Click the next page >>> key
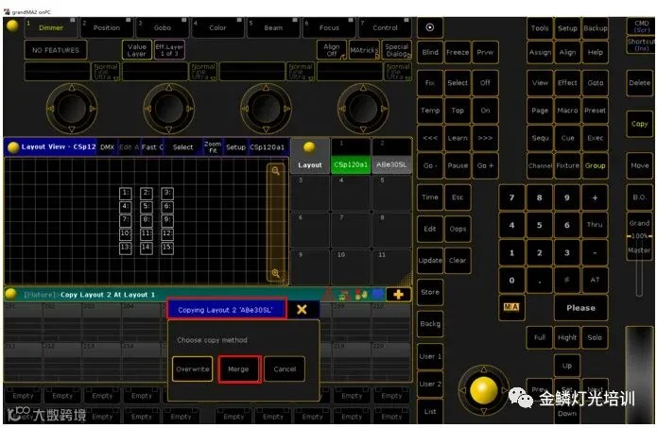The width and height of the screenshot is (657, 428). [x=485, y=138]
